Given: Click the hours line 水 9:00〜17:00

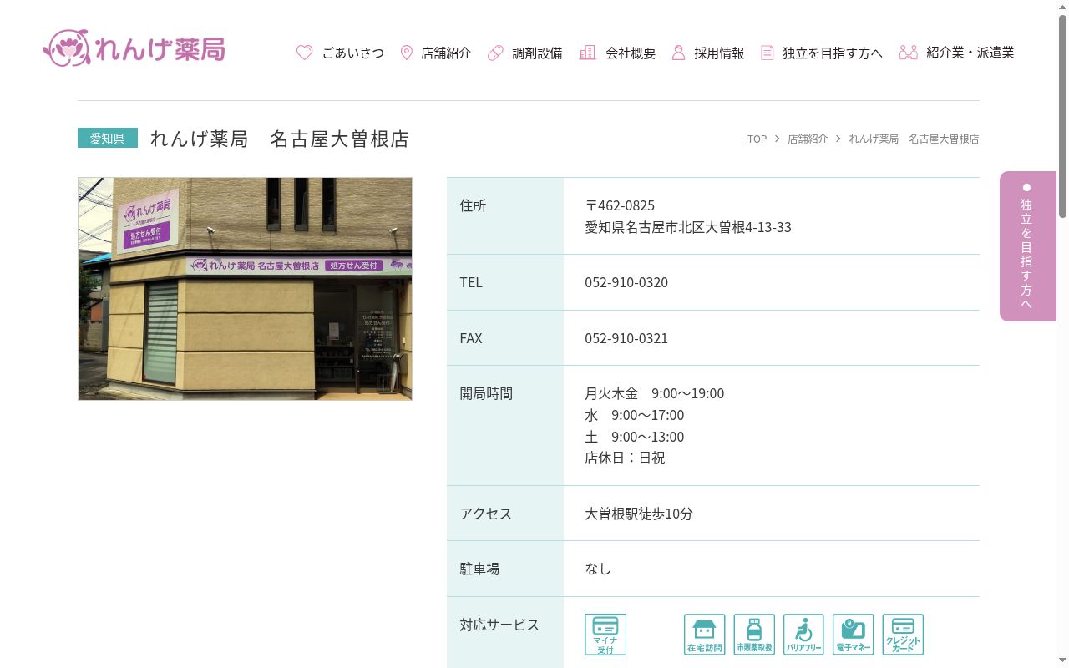Looking at the screenshot, I should click(635, 415).
